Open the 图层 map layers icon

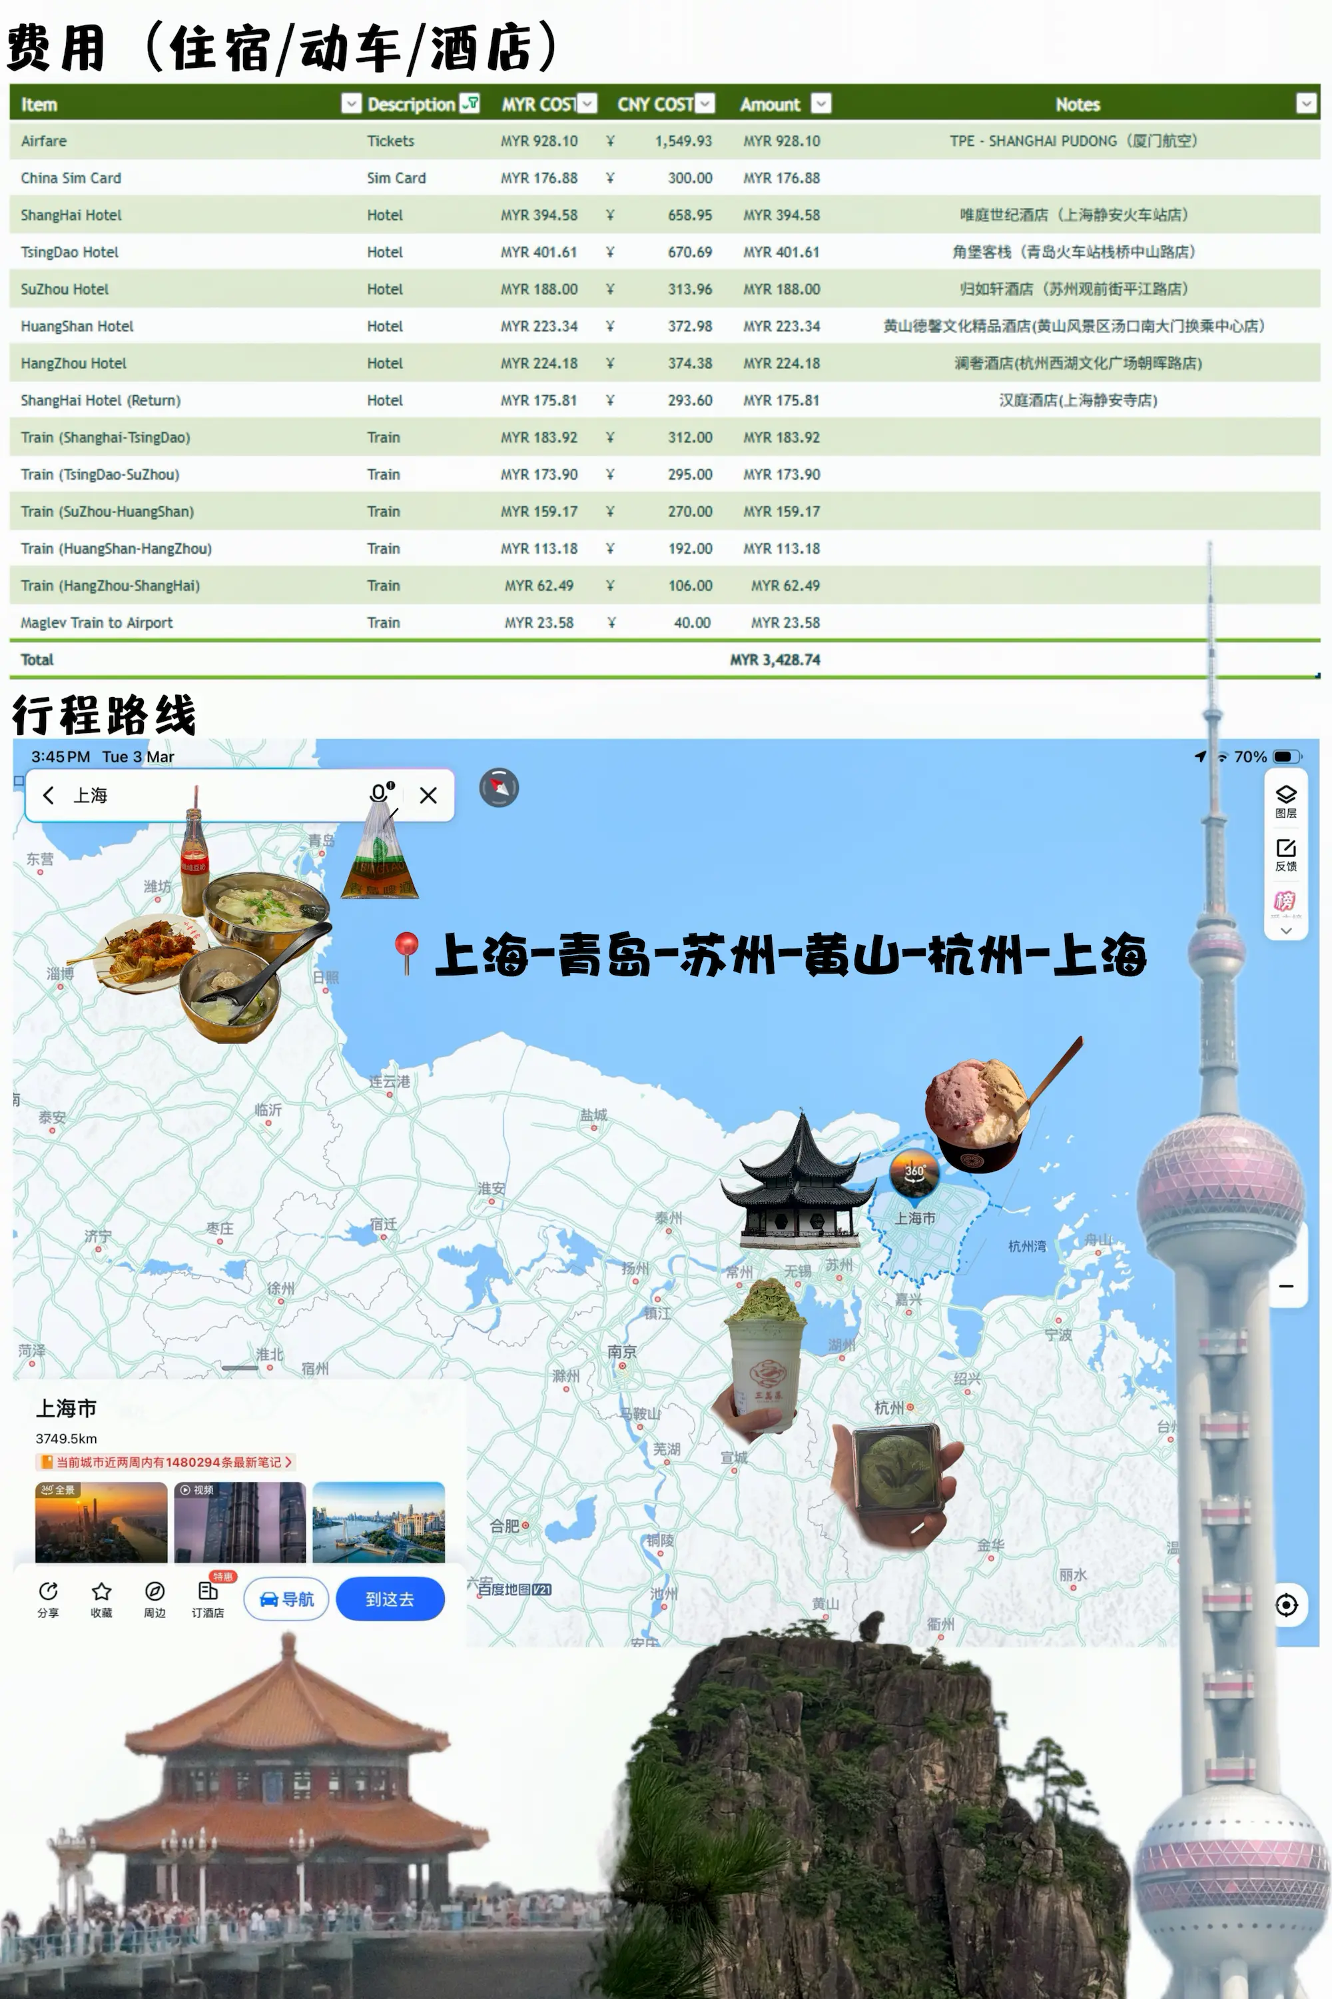1285,795
